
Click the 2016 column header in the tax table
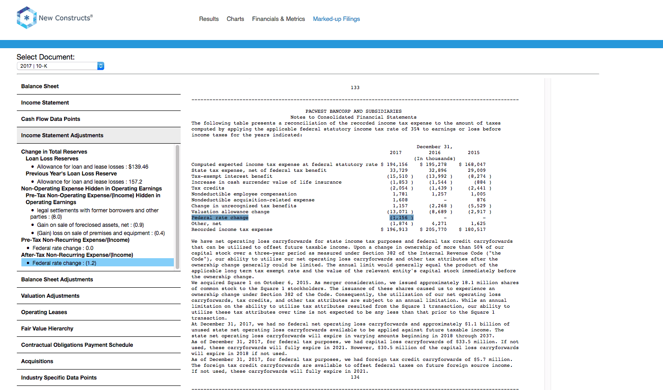click(x=435, y=153)
